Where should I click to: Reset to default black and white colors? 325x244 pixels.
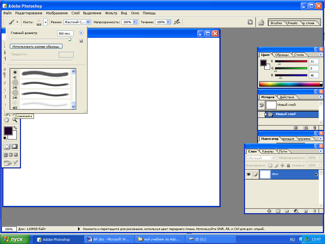(5, 138)
